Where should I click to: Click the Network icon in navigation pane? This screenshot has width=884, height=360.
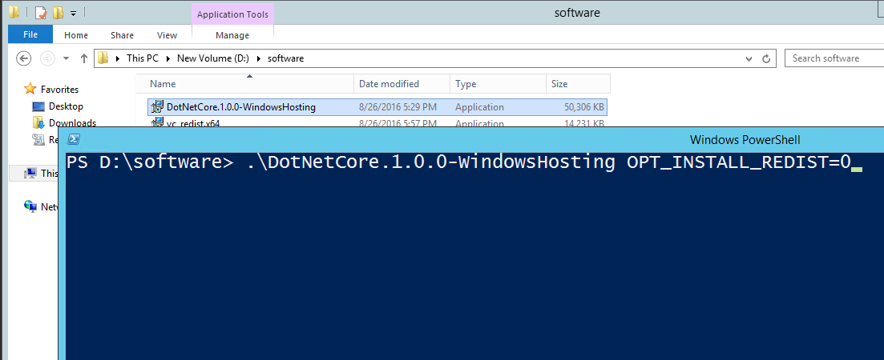[x=30, y=206]
